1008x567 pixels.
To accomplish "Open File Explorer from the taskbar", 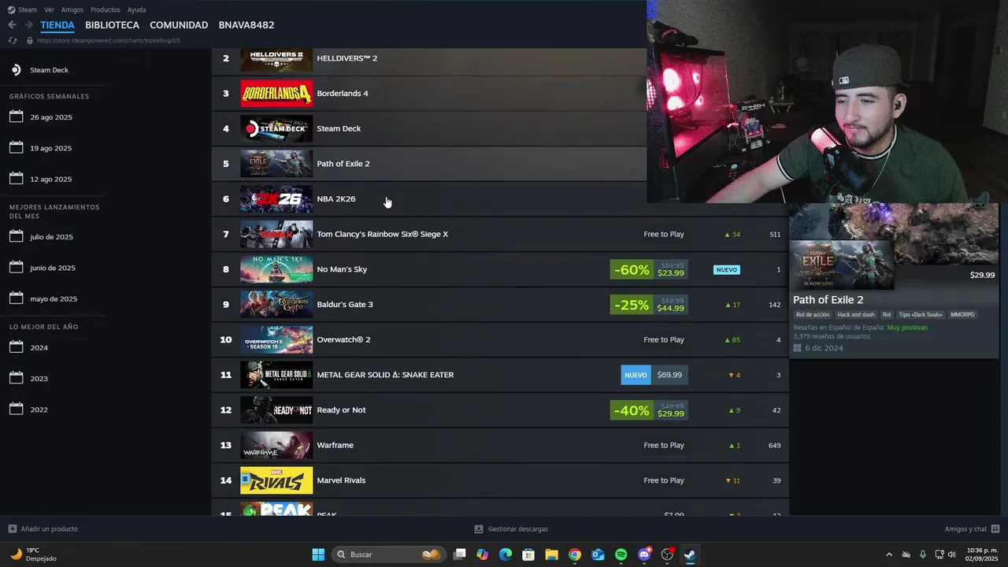I will click(551, 554).
